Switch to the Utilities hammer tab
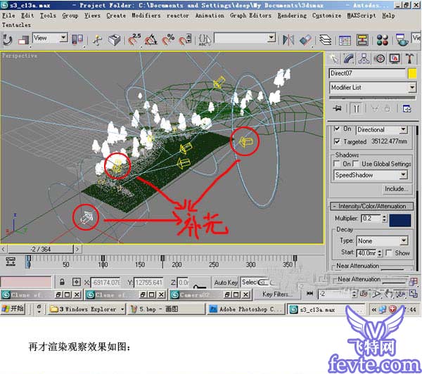Image resolution: width=422 pixels, height=374 pixels. (410, 58)
